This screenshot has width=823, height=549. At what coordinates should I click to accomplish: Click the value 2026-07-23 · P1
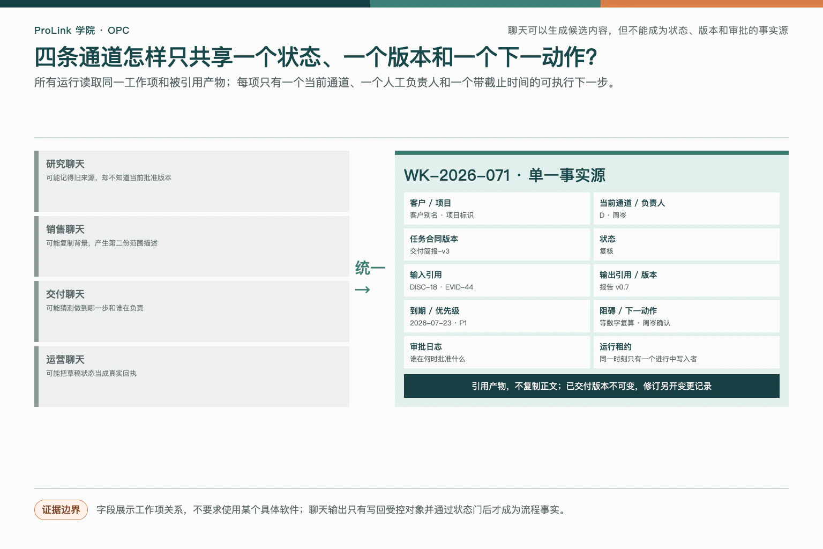[x=438, y=323]
